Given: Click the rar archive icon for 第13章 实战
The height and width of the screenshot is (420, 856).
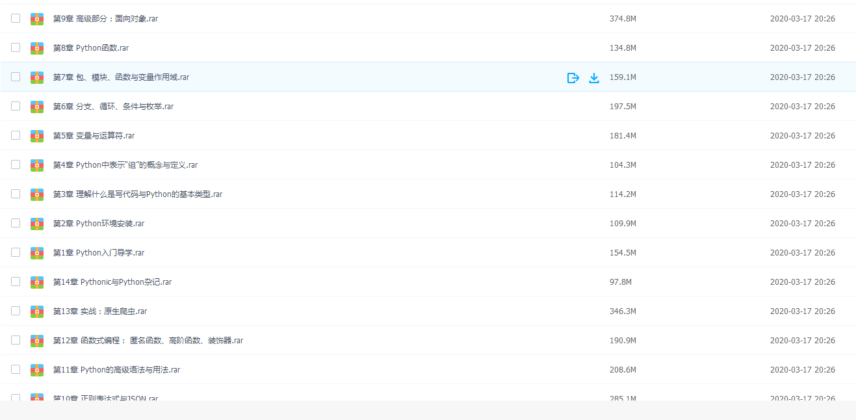Looking at the screenshot, I should (37, 311).
